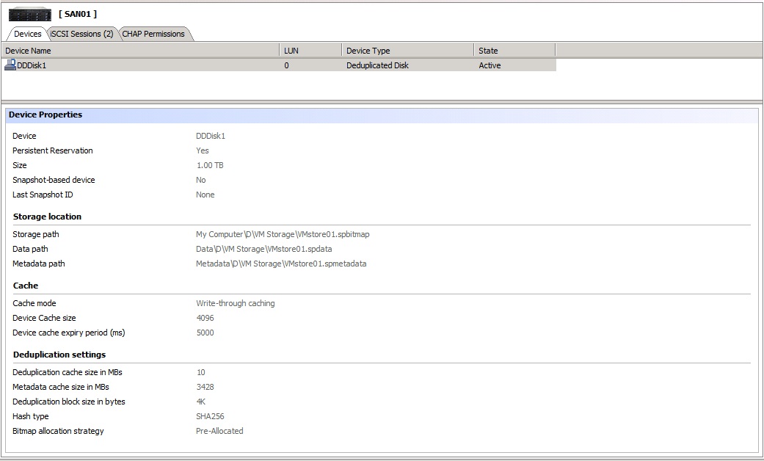
Task: Click the Storage path VMstore01.spbitmap value
Action: point(283,234)
